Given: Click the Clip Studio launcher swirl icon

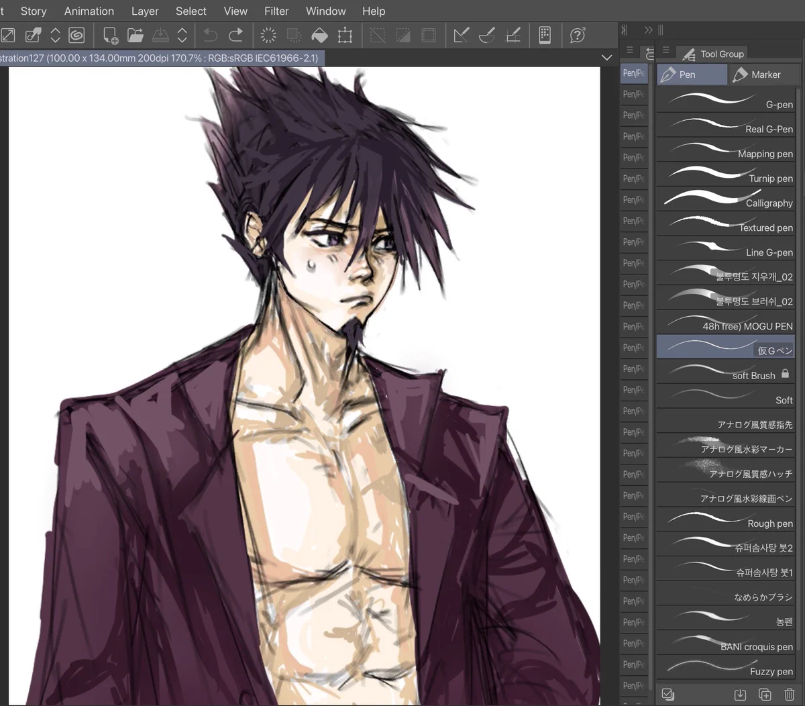Looking at the screenshot, I should 77,35.
